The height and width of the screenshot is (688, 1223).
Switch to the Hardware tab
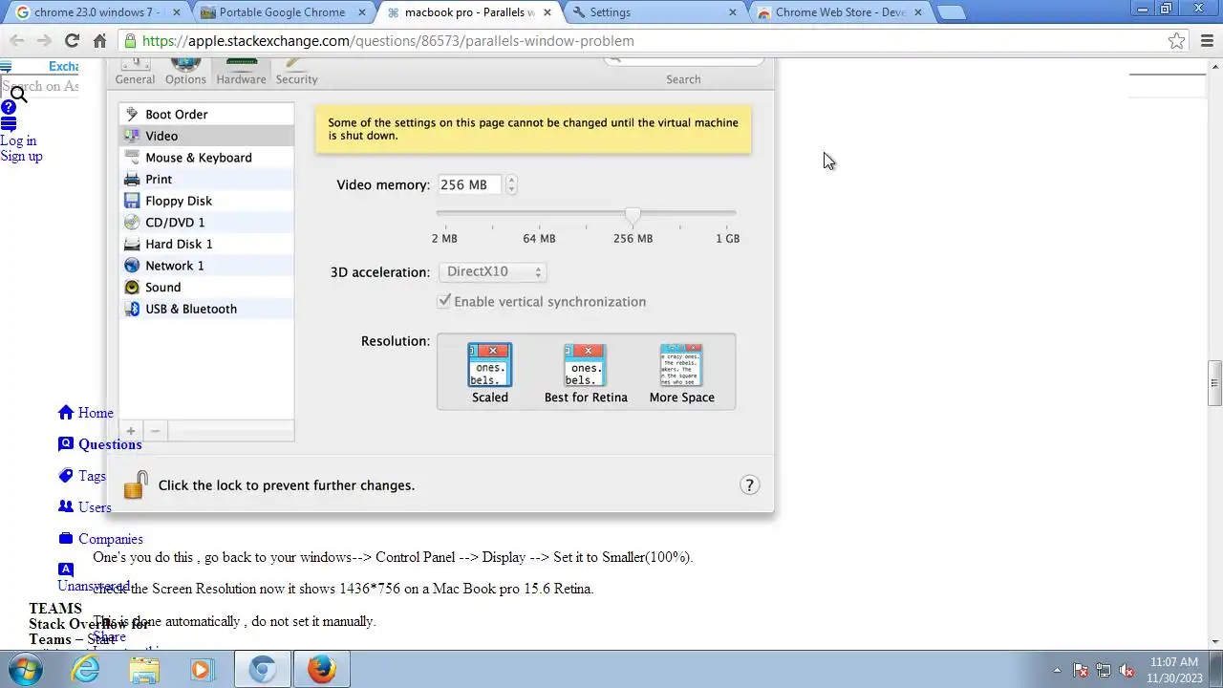click(x=241, y=73)
